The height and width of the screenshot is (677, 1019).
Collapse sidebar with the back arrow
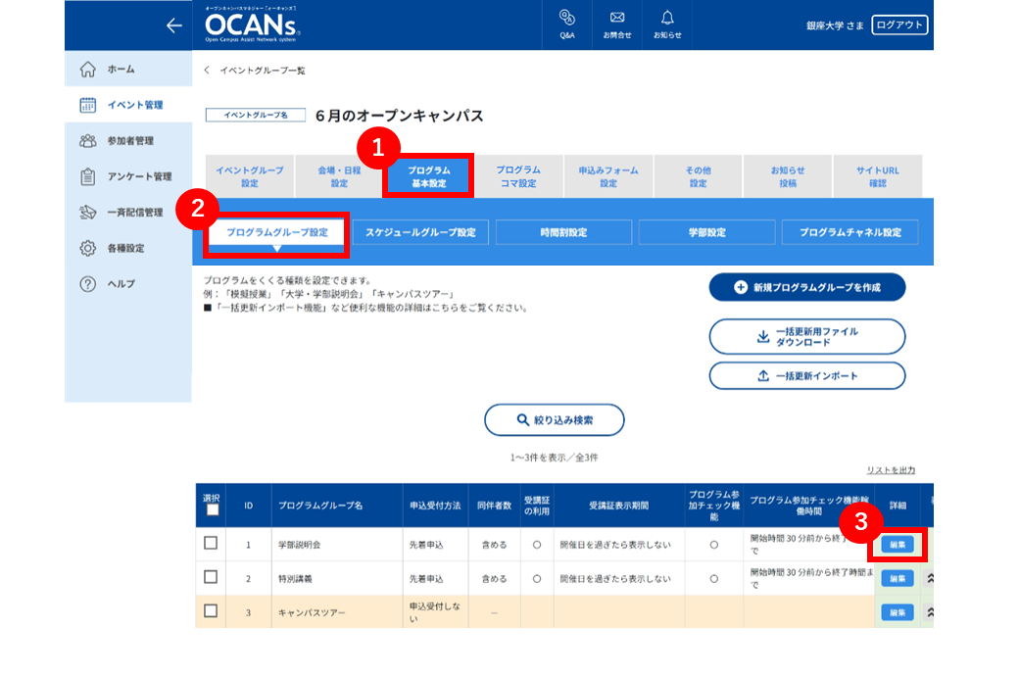[174, 25]
